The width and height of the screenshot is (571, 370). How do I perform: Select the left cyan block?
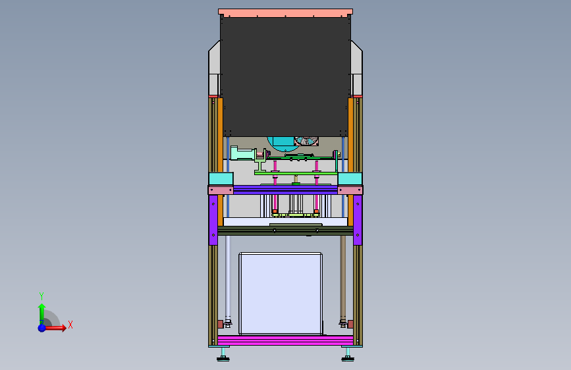tap(221, 179)
